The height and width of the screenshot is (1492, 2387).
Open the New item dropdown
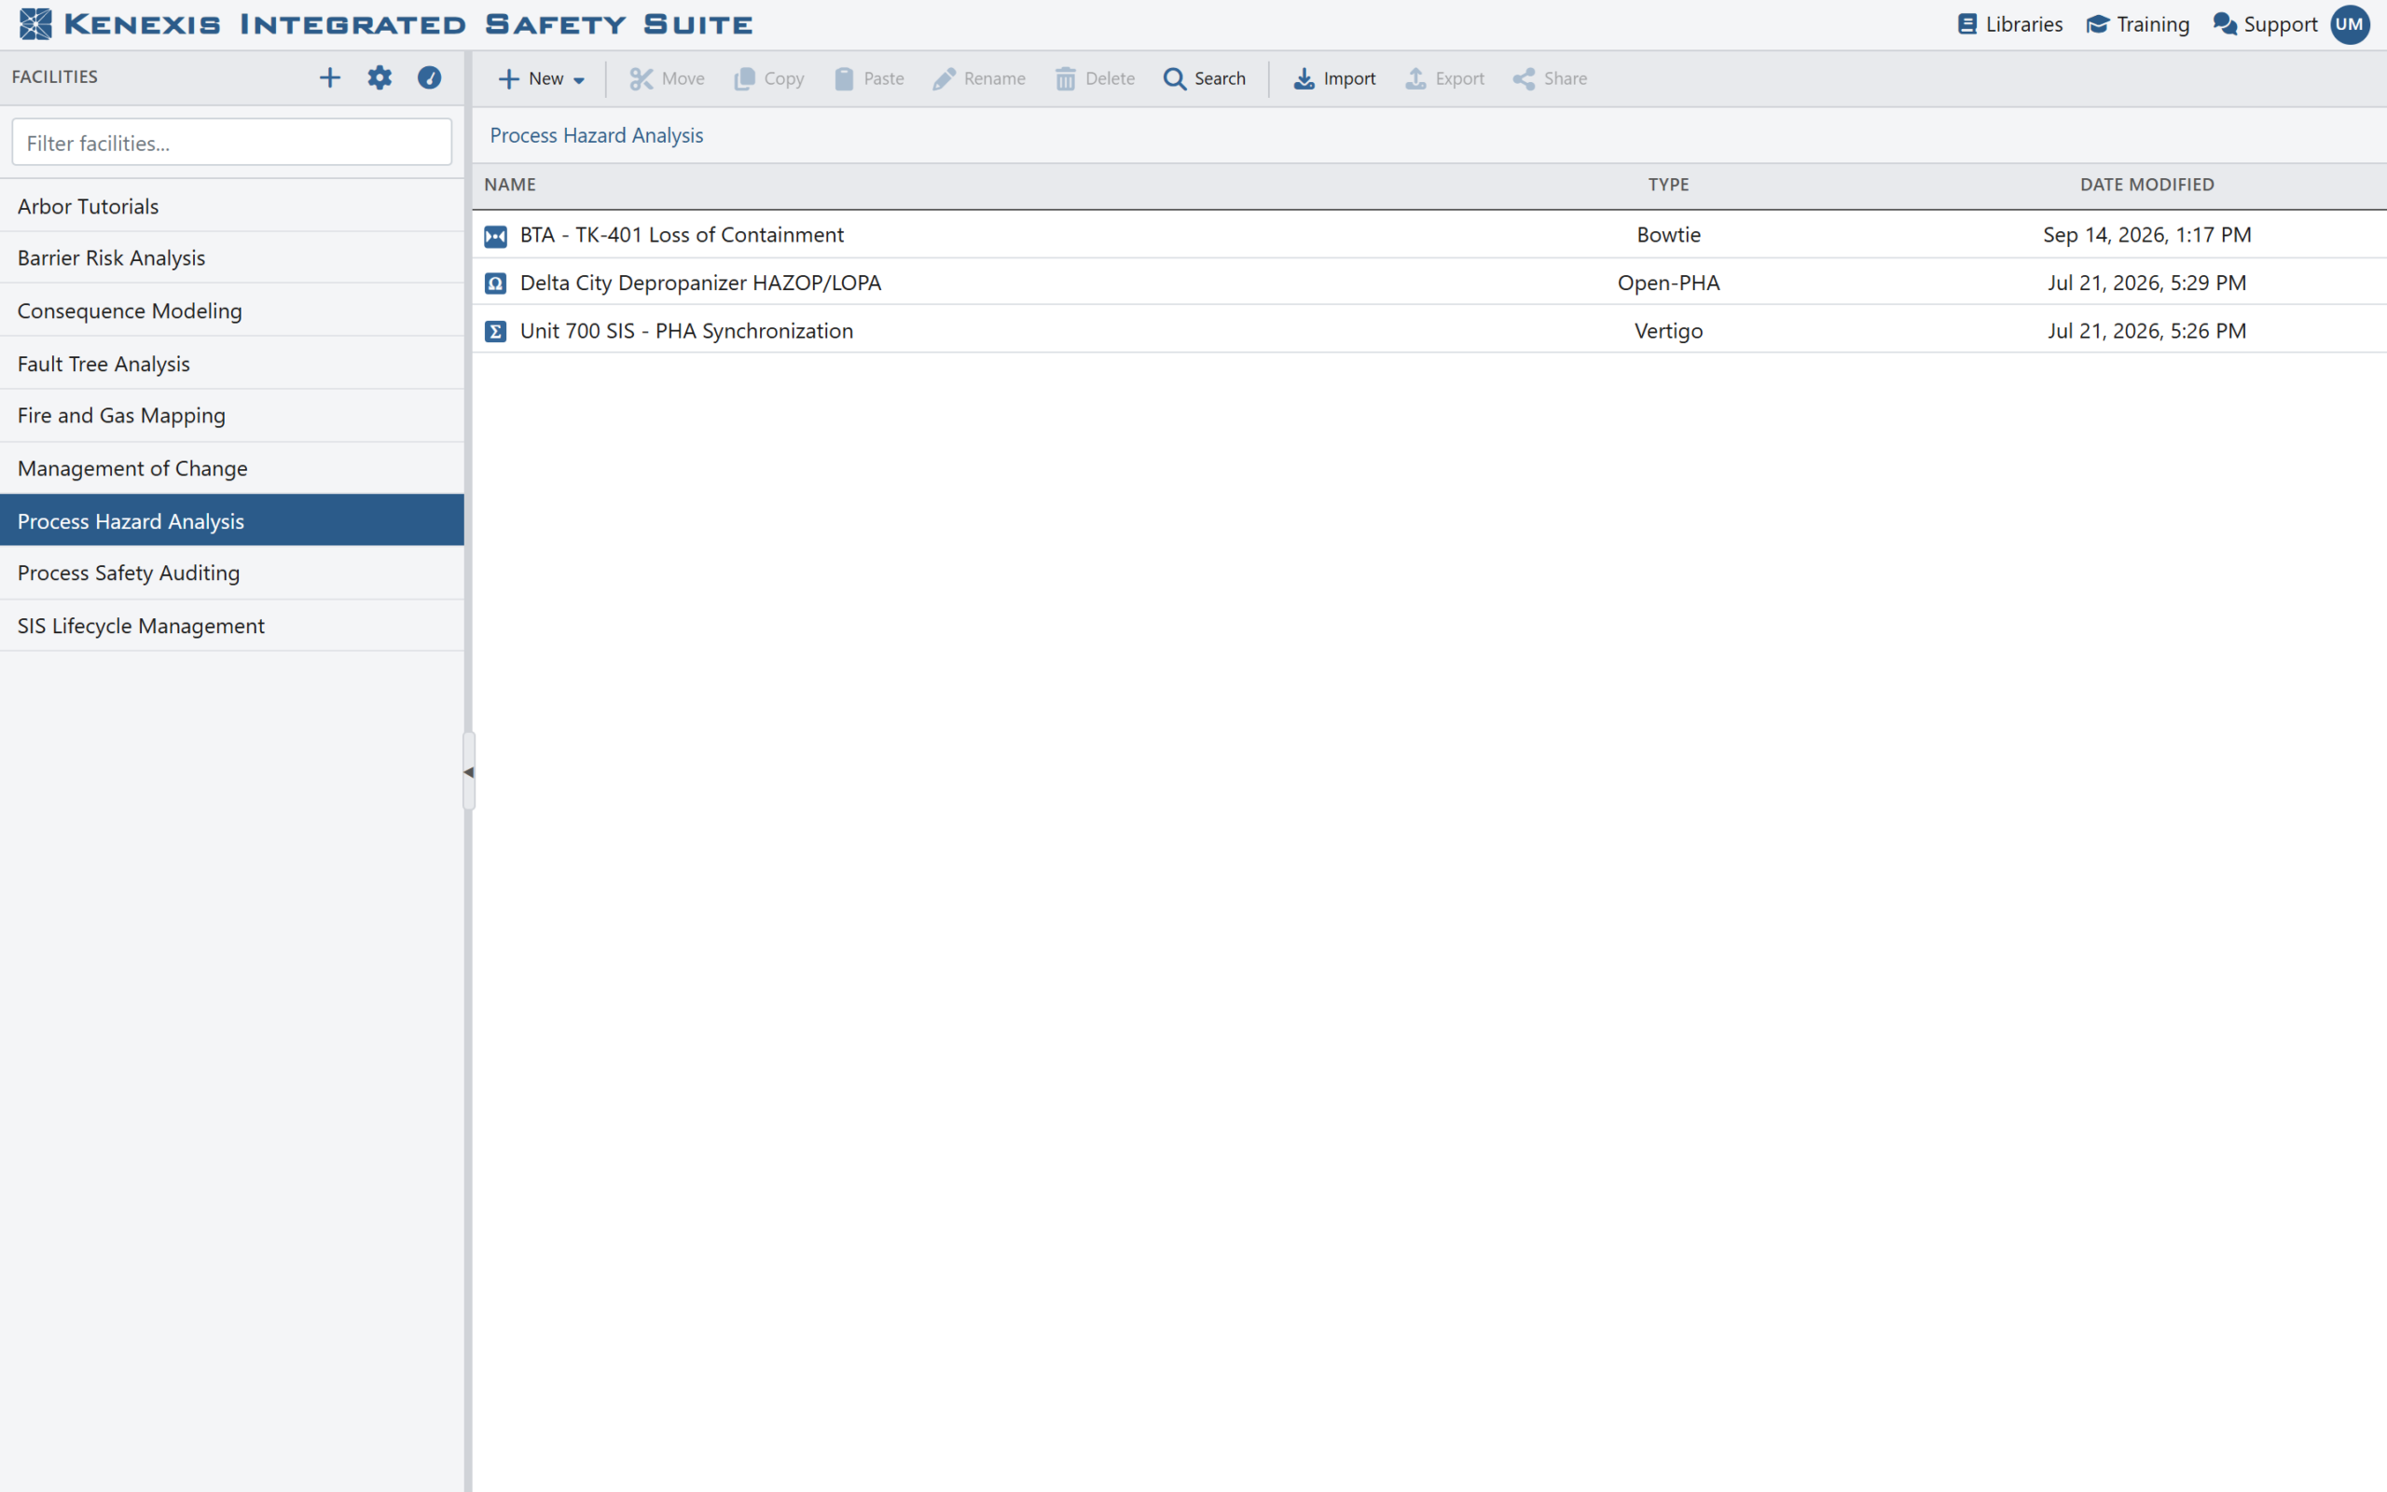pos(542,79)
